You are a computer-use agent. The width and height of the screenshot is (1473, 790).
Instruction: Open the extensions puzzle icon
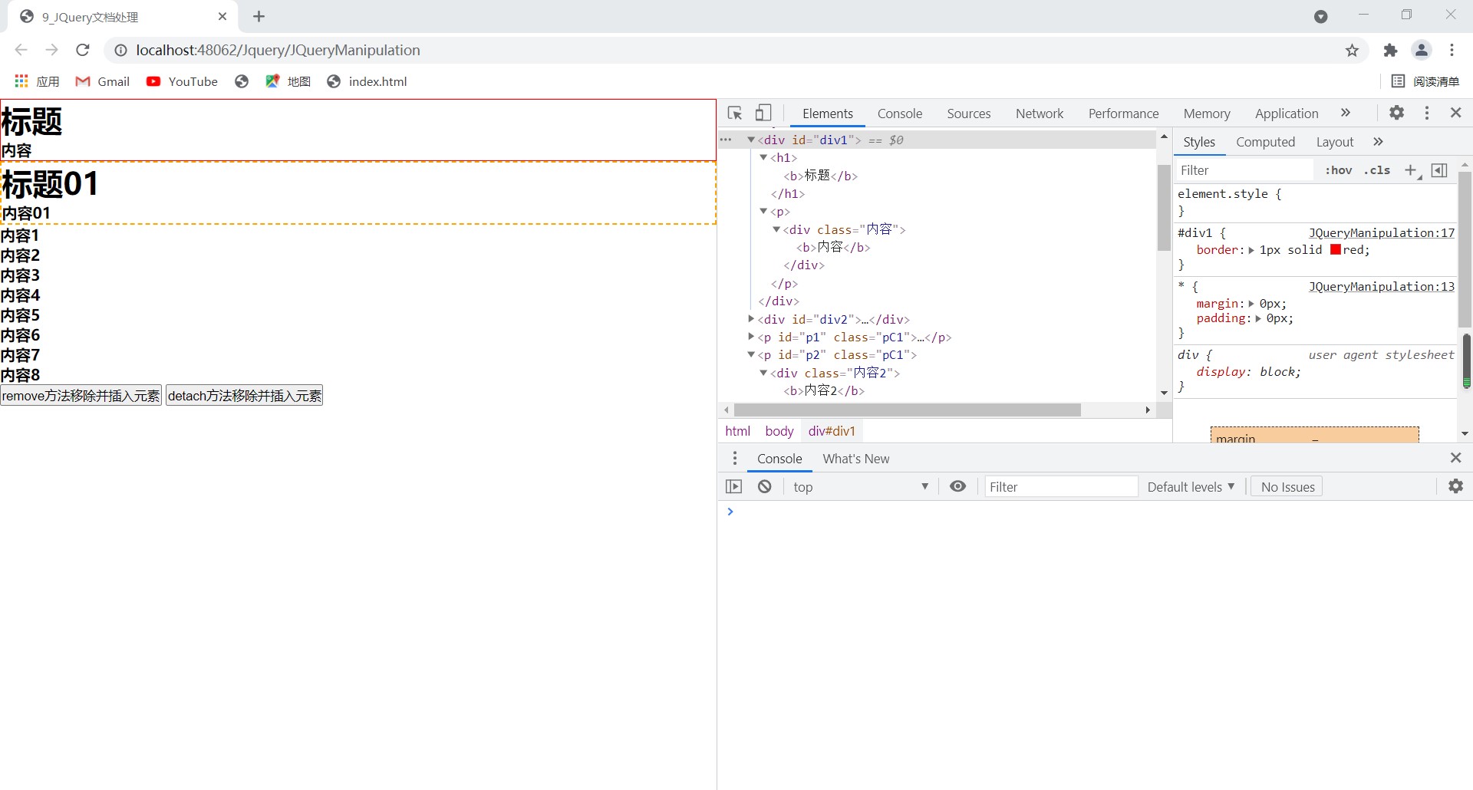1390,50
